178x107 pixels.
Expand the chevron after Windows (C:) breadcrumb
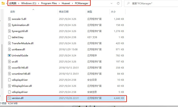click(x=39, y=3)
